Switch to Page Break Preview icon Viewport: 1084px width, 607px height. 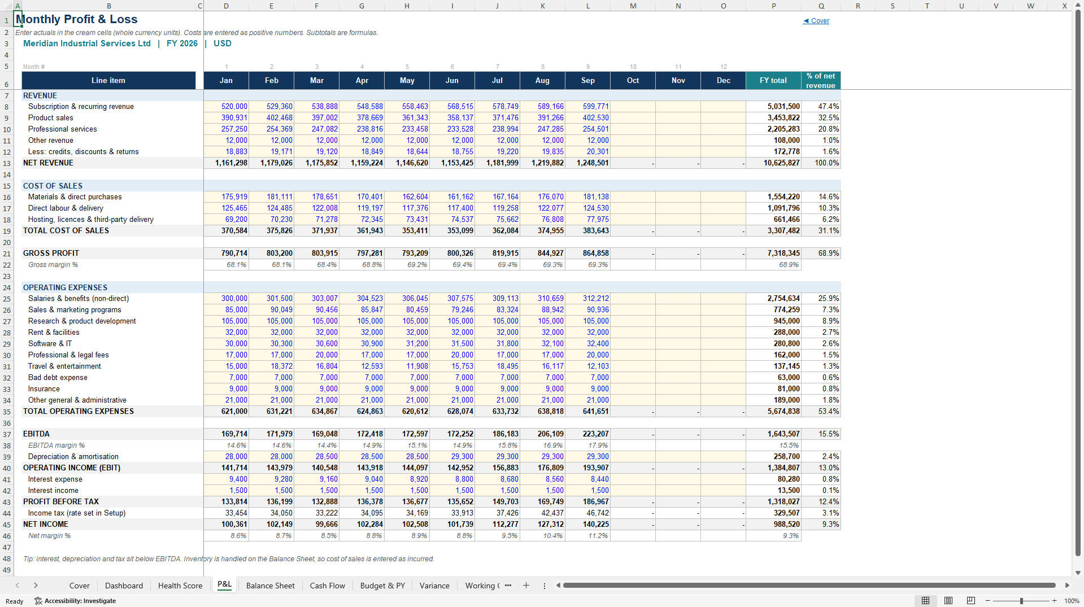971,601
